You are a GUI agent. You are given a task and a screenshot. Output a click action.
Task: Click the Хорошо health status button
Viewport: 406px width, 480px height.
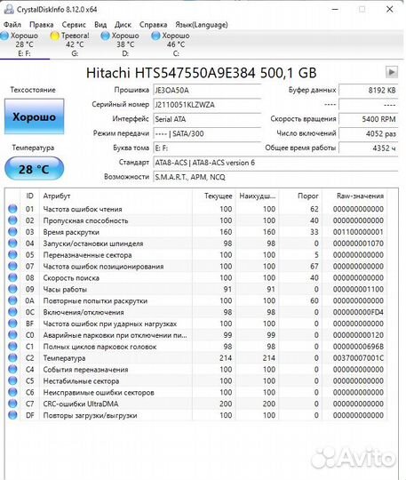(x=35, y=116)
